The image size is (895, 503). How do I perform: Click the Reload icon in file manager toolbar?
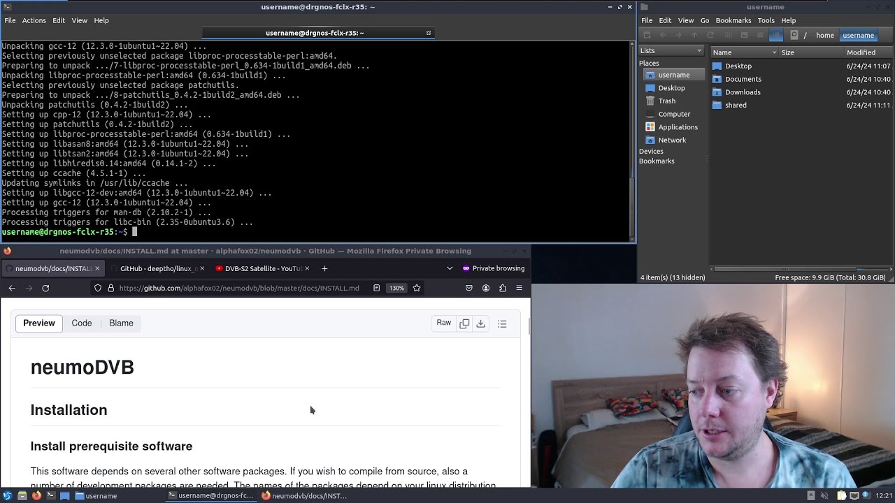pyautogui.click(x=710, y=35)
